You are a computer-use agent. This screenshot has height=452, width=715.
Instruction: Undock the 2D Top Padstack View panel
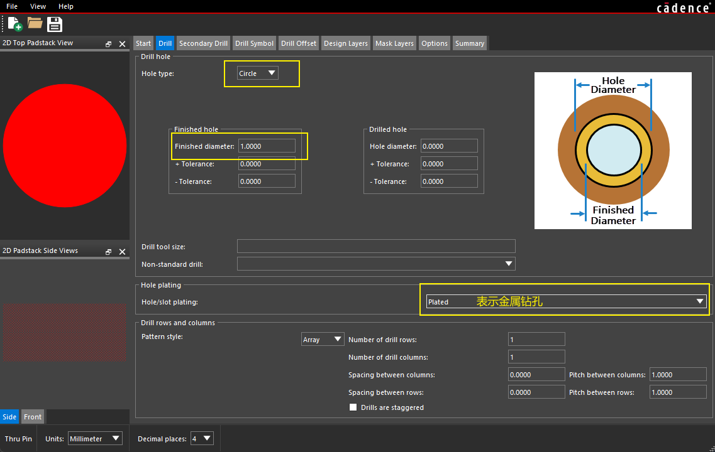point(108,44)
